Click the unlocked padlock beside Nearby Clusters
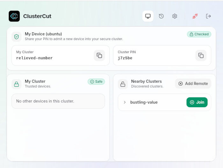 tap(123, 84)
